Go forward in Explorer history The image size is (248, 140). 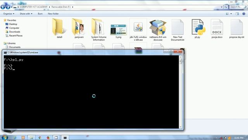click(8, 7)
